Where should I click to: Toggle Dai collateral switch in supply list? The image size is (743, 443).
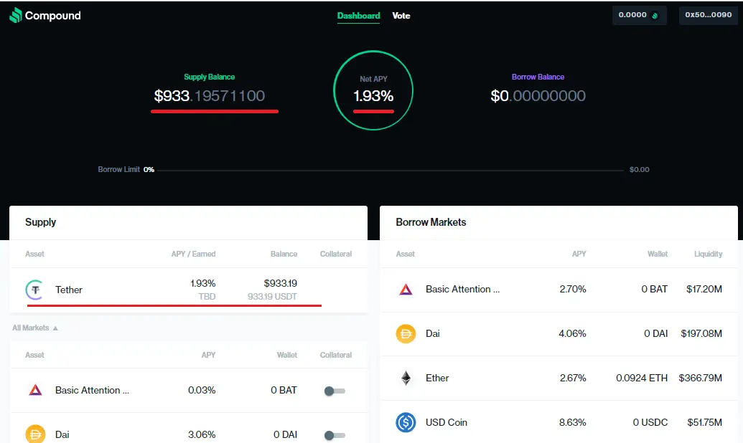(x=335, y=435)
